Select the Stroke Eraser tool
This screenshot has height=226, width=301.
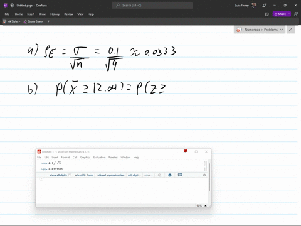coord(33,21)
